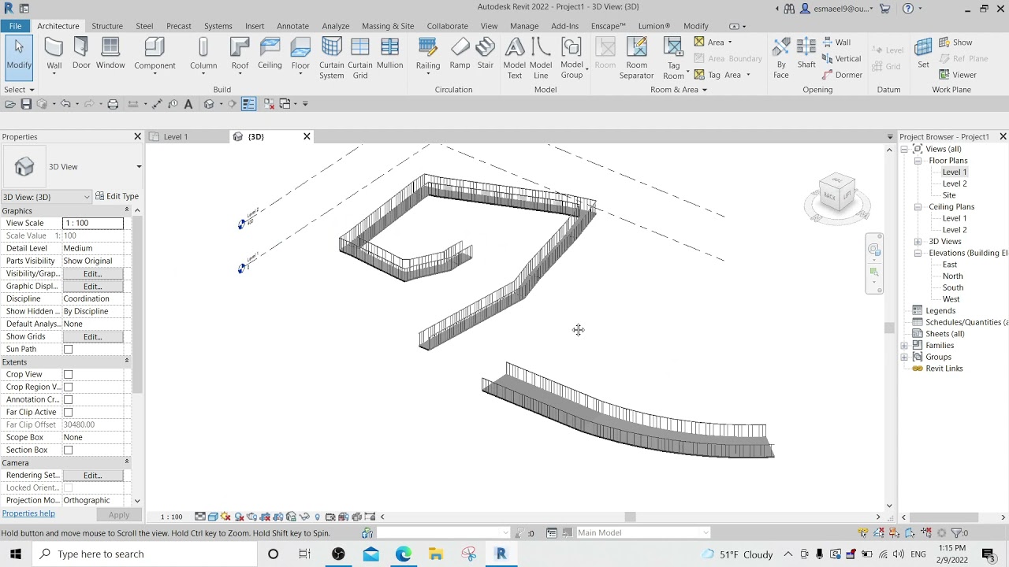This screenshot has width=1009, height=567.
Task: Choose the By Face opening tool
Action: point(781,58)
